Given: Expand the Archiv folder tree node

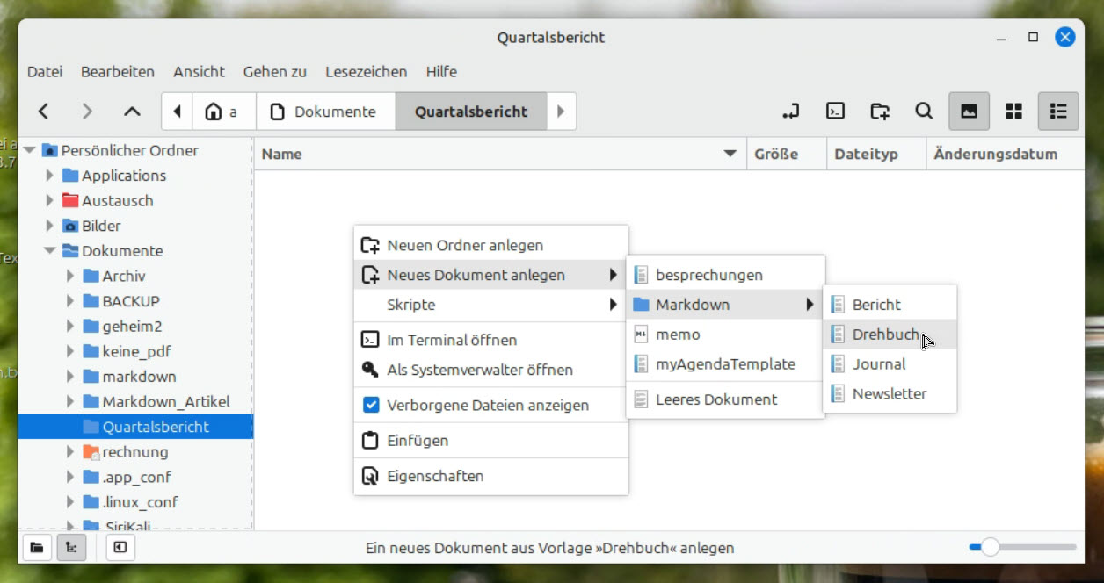Looking at the screenshot, I should pyautogui.click(x=70, y=276).
